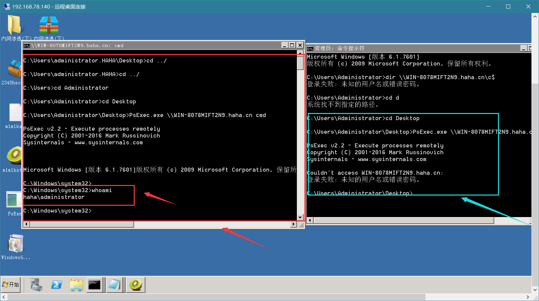
Task: Click right scroll arrow of PsExec cmd window
Action: pyautogui.click(x=293, y=224)
